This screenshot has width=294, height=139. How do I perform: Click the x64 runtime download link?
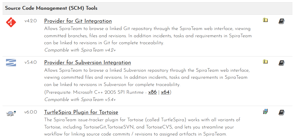[x=165, y=92]
